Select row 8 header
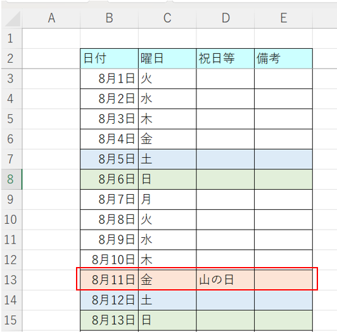The width and height of the screenshot is (337, 333). [11, 180]
